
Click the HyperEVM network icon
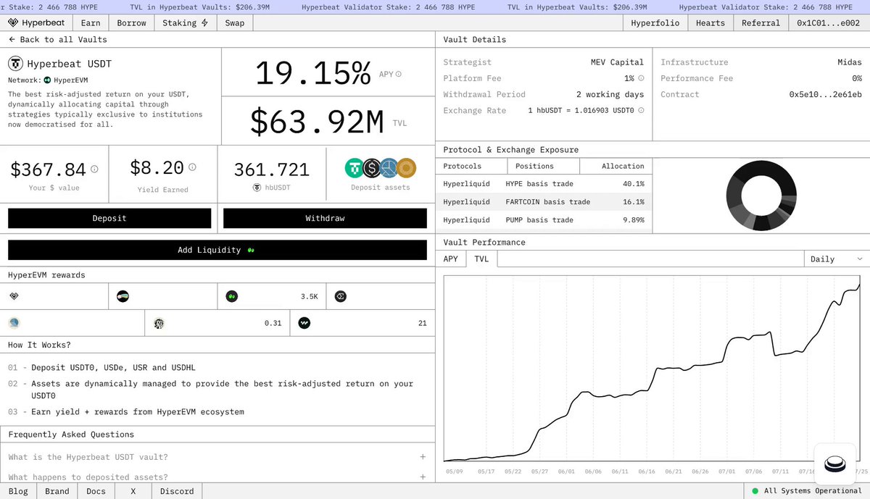pos(48,80)
